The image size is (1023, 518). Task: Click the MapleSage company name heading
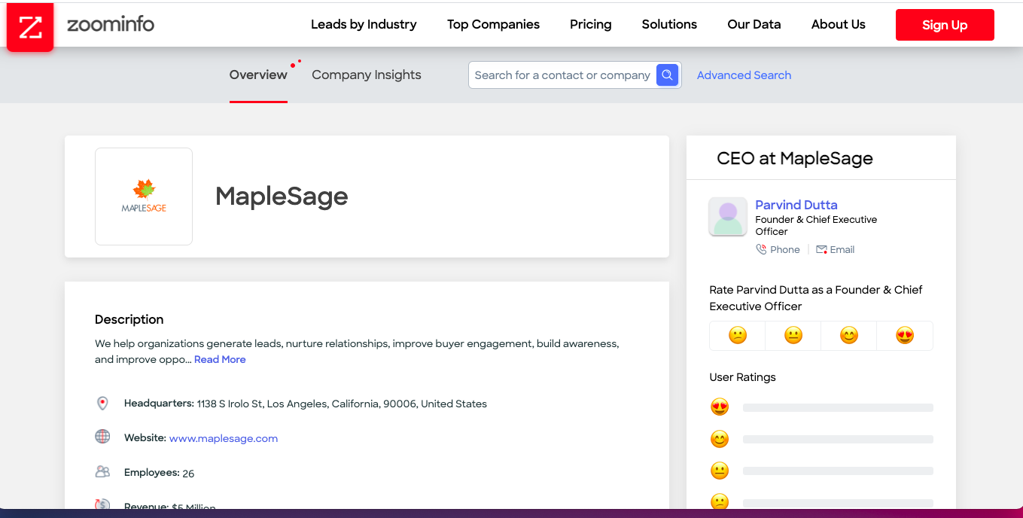[282, 197]
